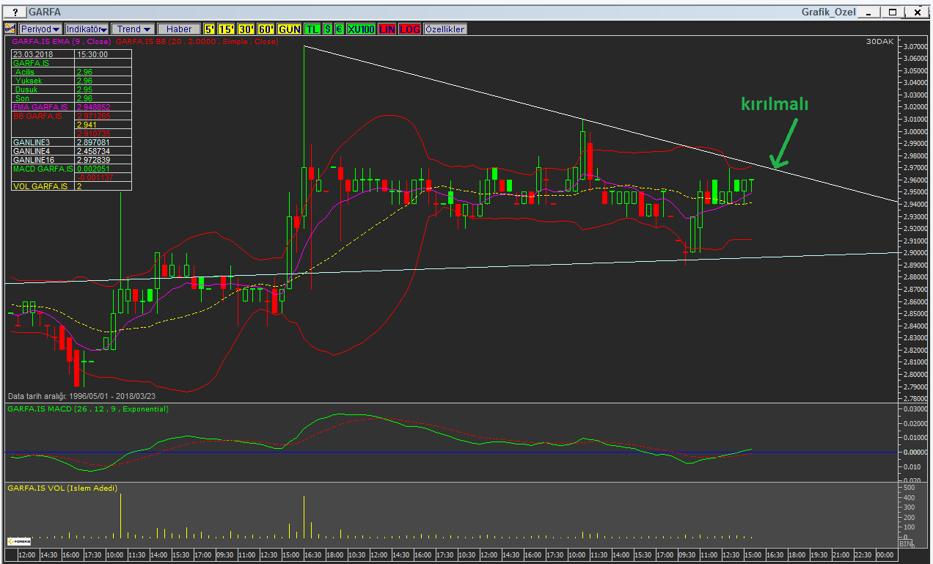Click the GARFA.IS MACD indicator label

point(88,409)
